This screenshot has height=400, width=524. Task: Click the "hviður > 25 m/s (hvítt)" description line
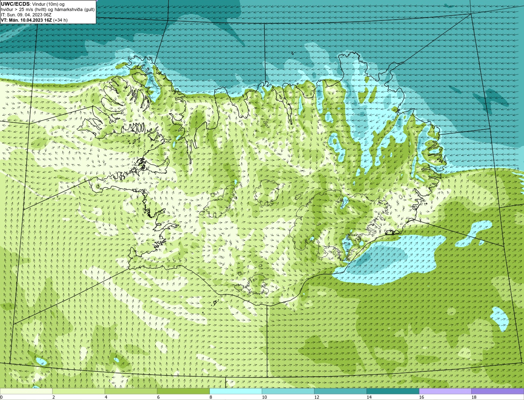click(x=48, y=9)
